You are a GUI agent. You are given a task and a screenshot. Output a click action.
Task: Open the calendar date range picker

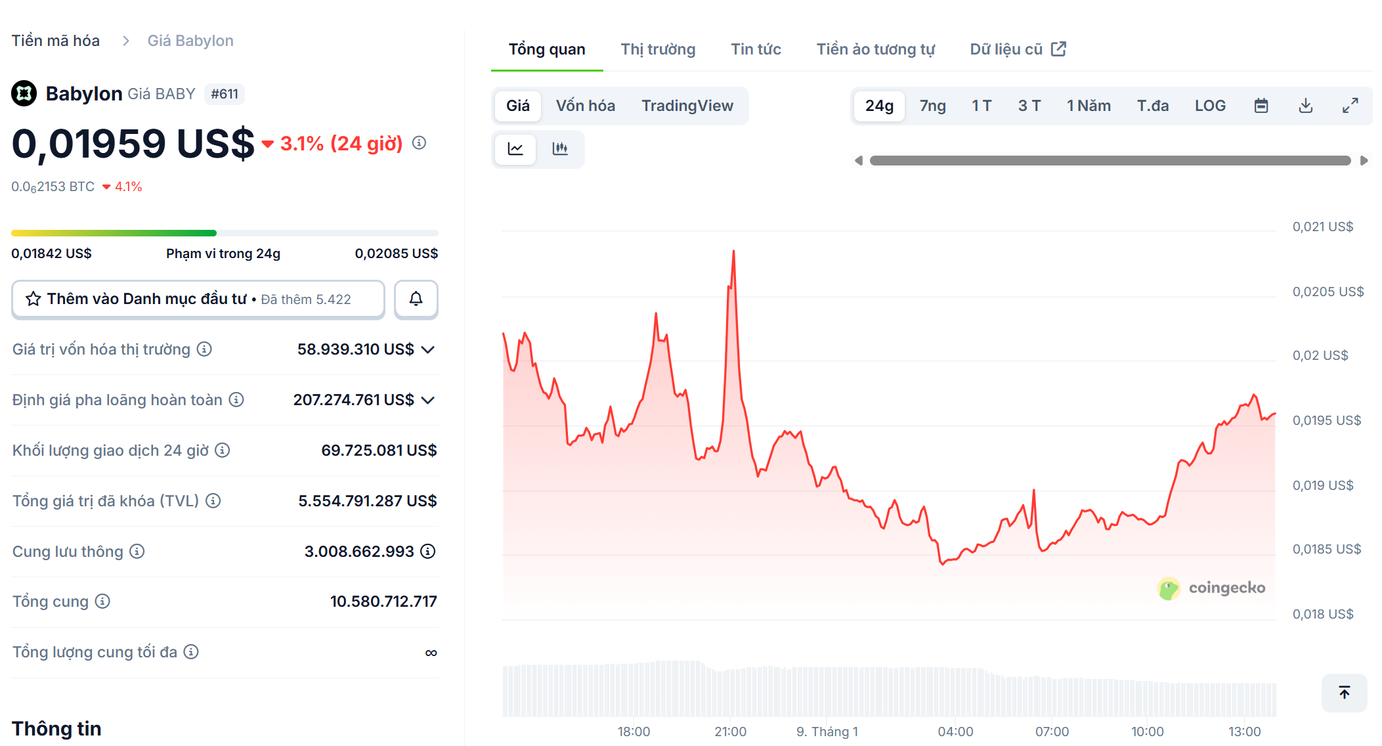[1261, 105]
